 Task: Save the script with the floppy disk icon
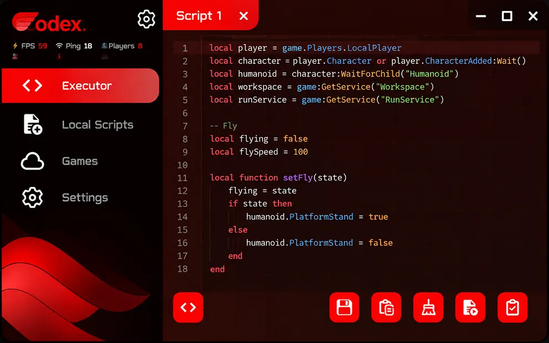[x=344, y=307]
